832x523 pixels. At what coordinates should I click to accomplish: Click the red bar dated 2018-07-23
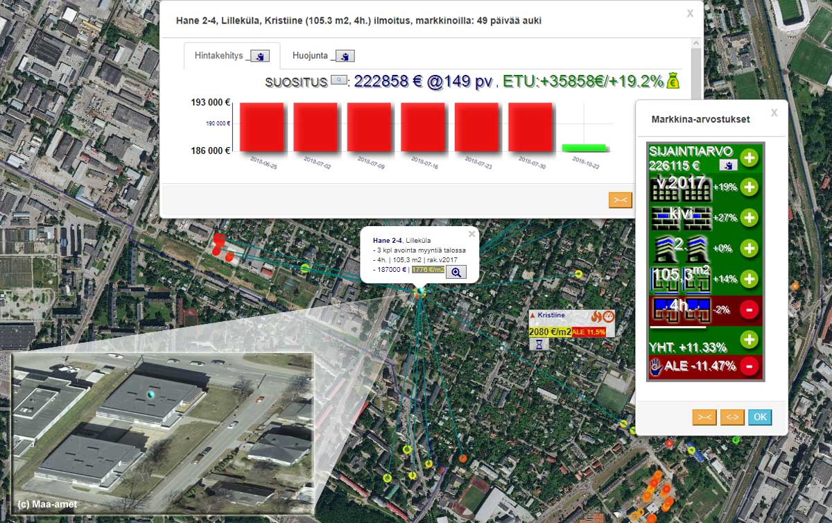click(x=477, y=127)
